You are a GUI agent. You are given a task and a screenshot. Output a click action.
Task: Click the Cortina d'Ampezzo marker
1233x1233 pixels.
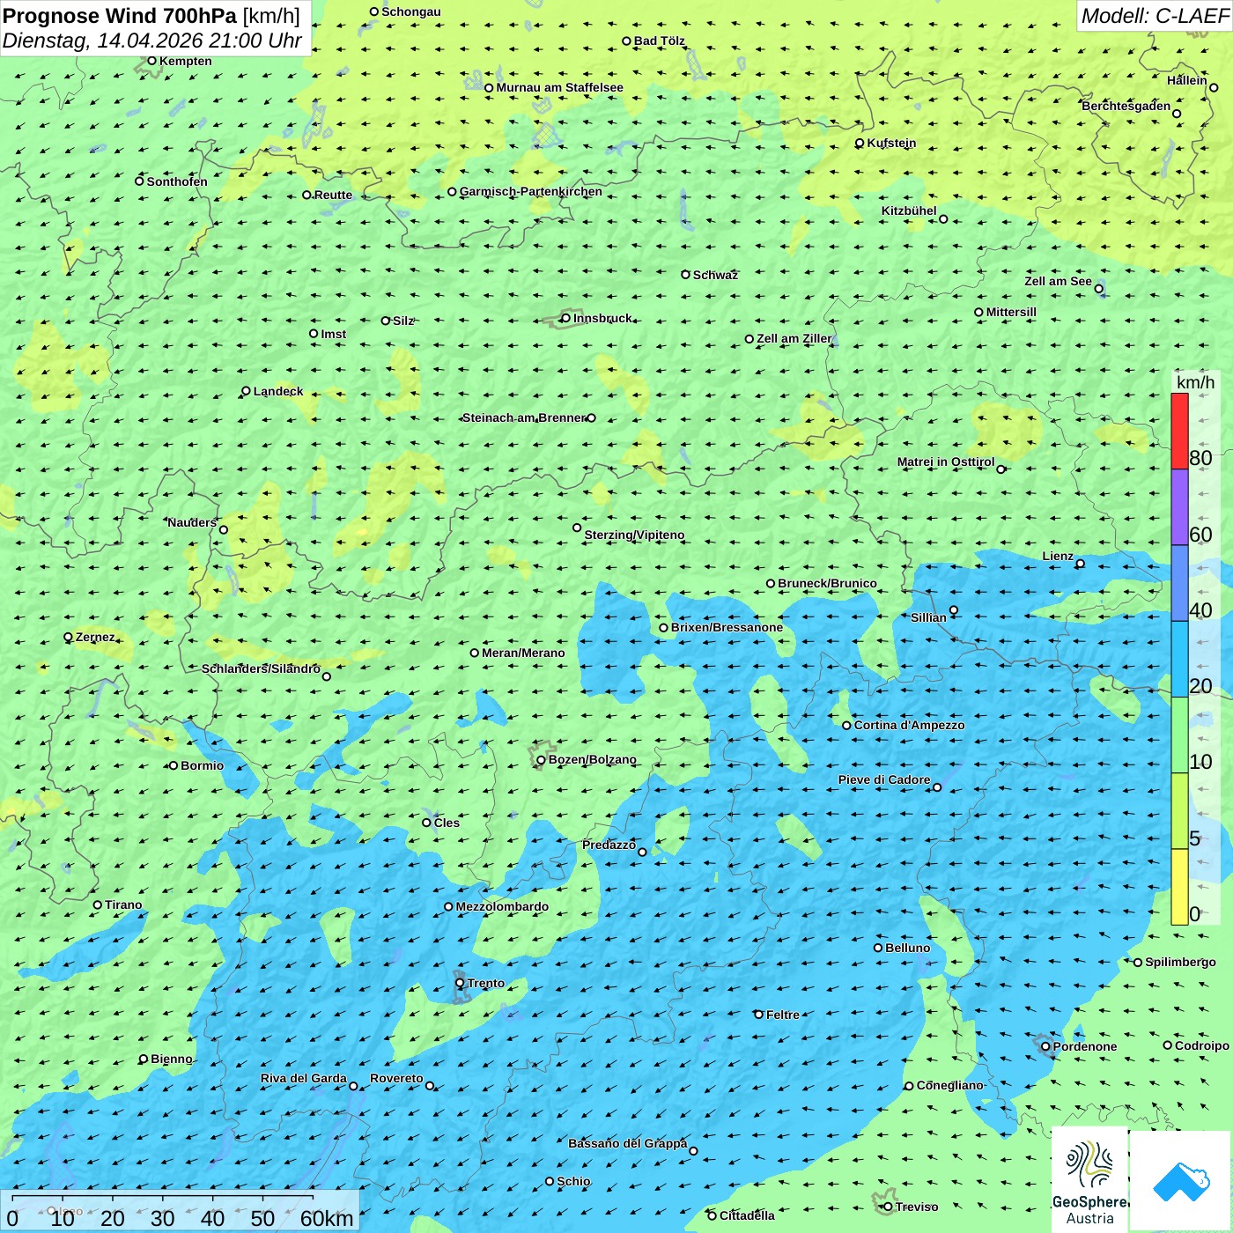(846, 726)
